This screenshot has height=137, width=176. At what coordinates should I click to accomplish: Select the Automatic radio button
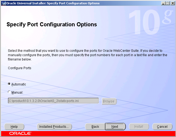click(x=9, y=84)
